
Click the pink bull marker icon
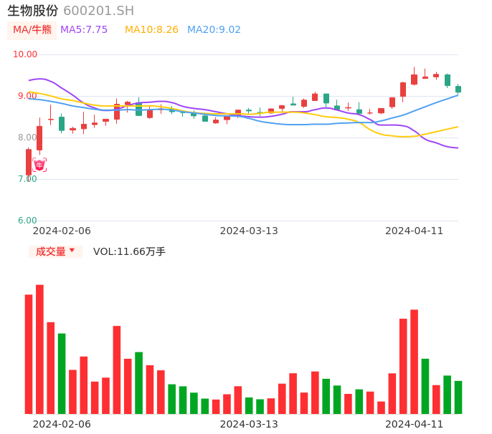pos(39,165)
